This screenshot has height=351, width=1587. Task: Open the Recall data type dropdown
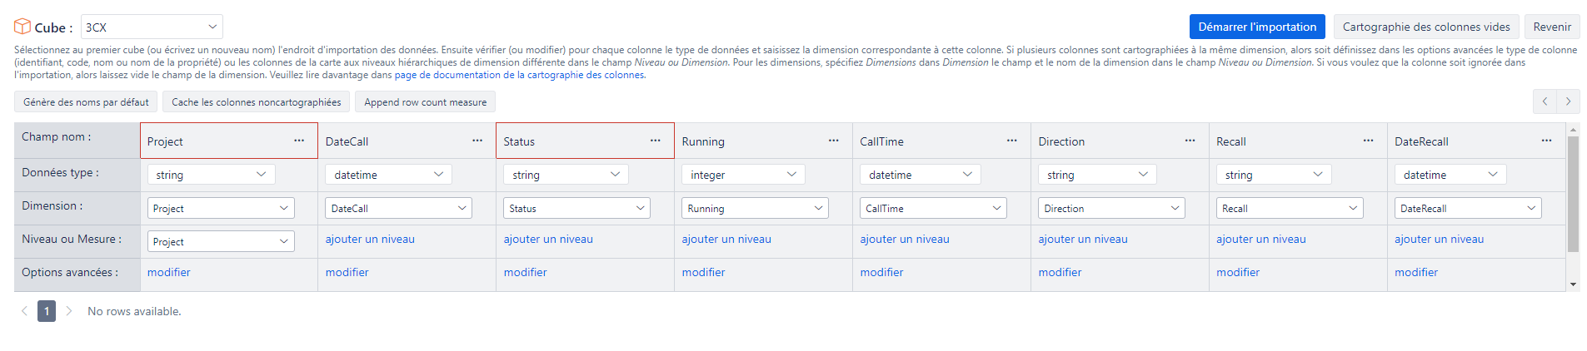[x=1274, y=175]
